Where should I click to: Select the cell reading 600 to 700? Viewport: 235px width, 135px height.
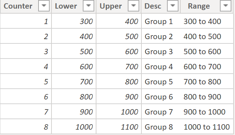(207, 66)
